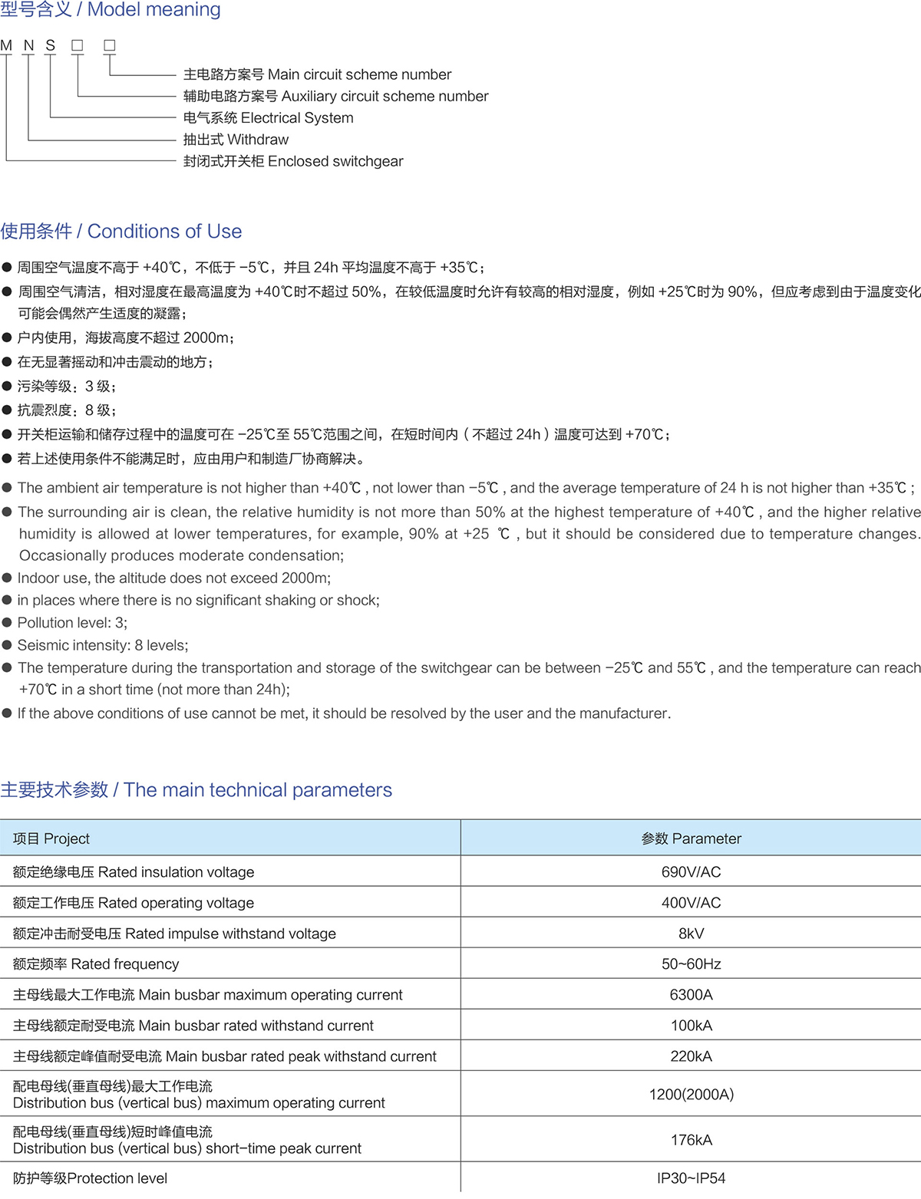This screenshot has width=921, height=1199.
Task: Click the 400V/AC value cell
Action: [691, 903]
